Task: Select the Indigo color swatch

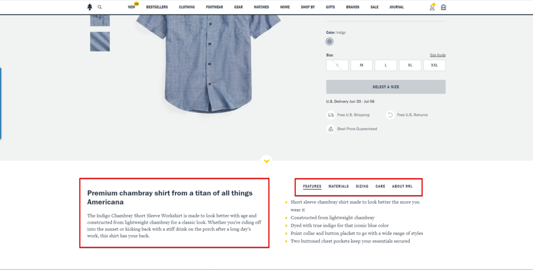Action: pyautogui.click(x=329, y=42)
